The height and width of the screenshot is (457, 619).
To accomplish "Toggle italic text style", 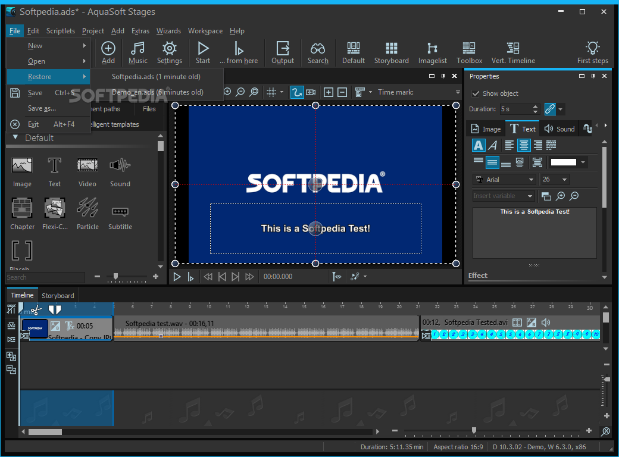I will point(493,145).
